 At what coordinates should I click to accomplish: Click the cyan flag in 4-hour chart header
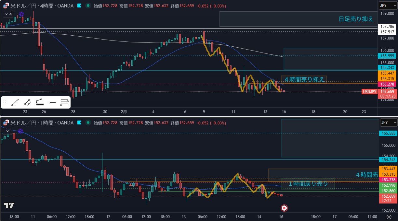pyautogui.click(x=79, y=6)
